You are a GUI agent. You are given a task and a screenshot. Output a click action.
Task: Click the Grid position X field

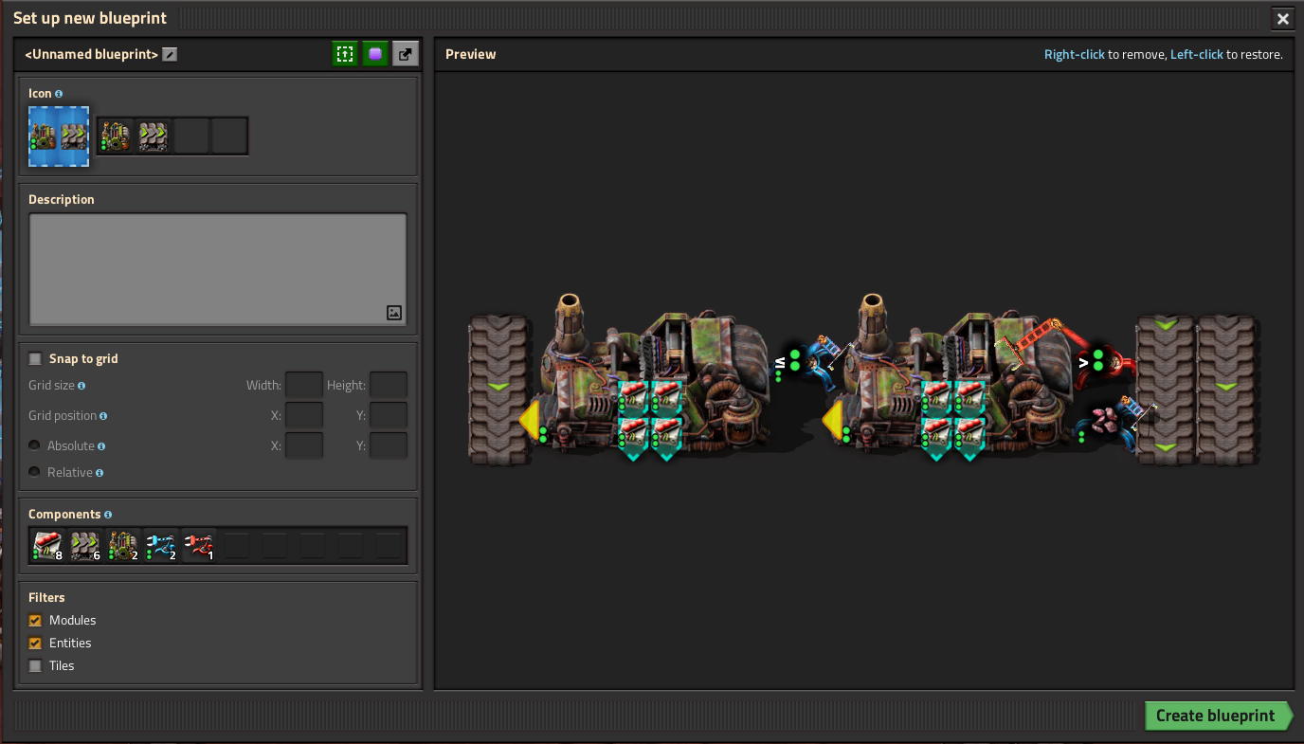click(x=304, y=415)
